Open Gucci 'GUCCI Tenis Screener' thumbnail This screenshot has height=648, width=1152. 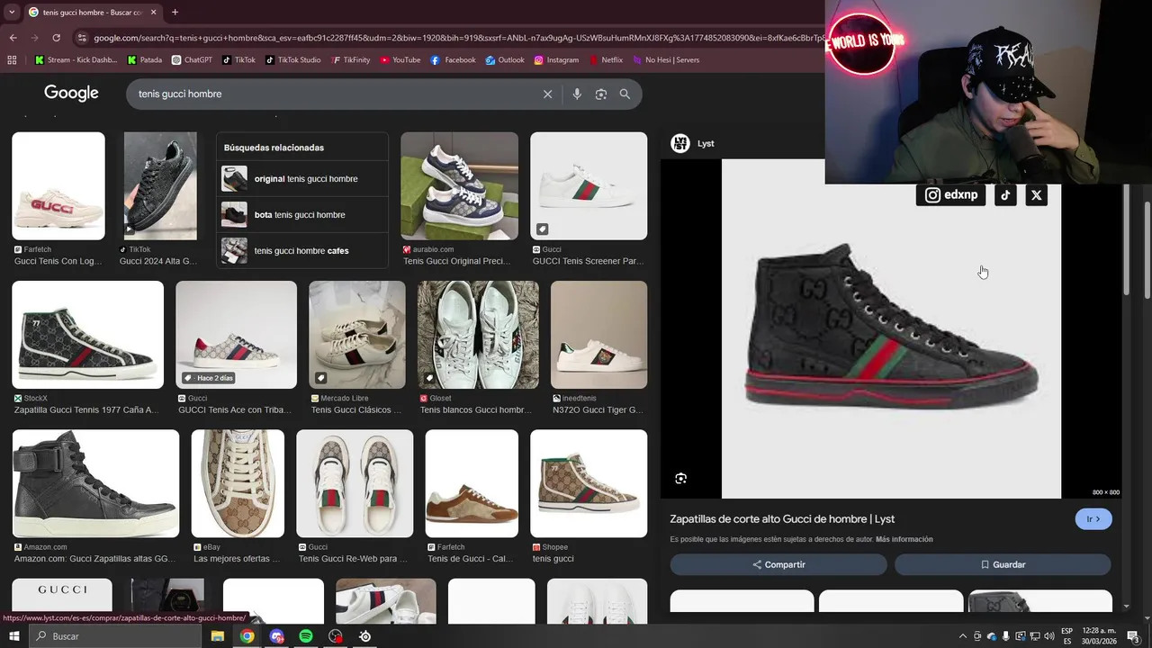click(589, 186)
